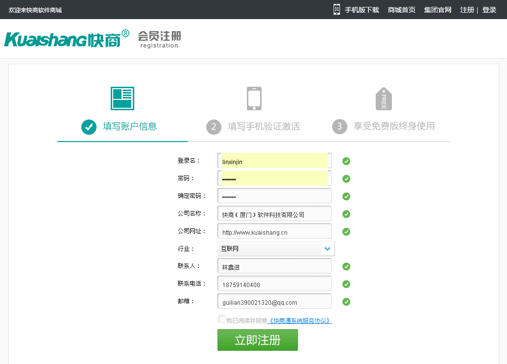Open the industry dropdown showing 互联网
The image size is (507, 364).
(x=269, y=249)
